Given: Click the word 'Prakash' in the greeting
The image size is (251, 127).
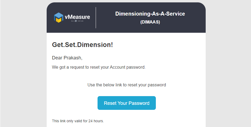Looking at the screenshot, I should [x=72, y=58].
